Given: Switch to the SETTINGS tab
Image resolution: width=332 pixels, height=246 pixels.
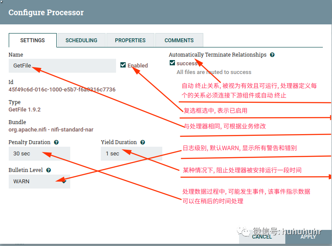Looking at the screenshot, I should (x=33, y=40).
